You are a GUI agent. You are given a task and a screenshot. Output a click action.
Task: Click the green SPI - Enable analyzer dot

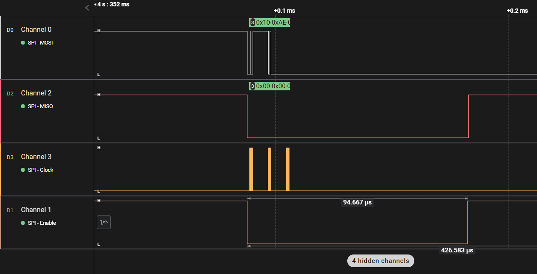coord(23,223)
